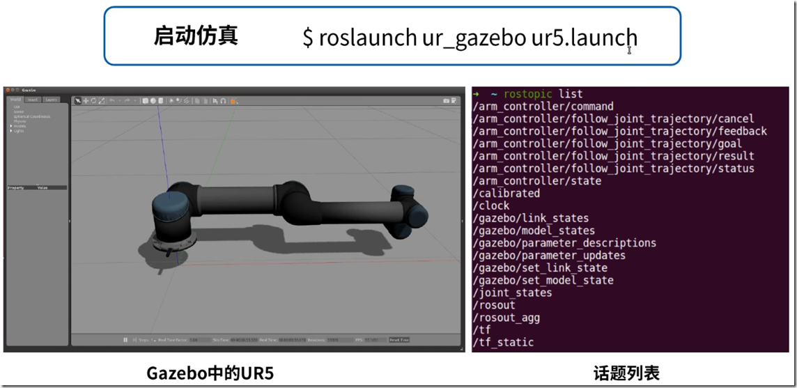Insert a Box shape from Gazebo toolbar
Image resolution: width=797 pixels, height=388 pixels.
[145, 101]
